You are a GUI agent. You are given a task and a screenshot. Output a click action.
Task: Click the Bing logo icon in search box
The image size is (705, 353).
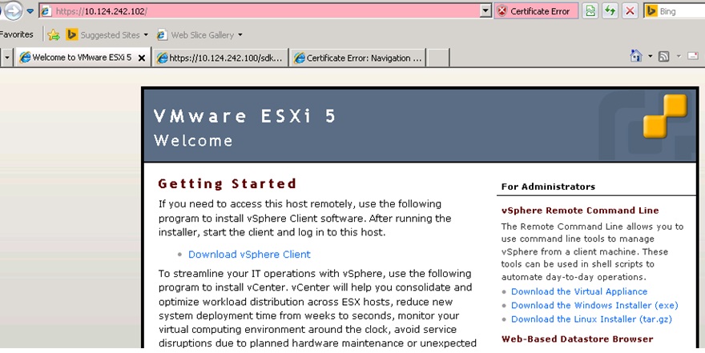(651, 11)
